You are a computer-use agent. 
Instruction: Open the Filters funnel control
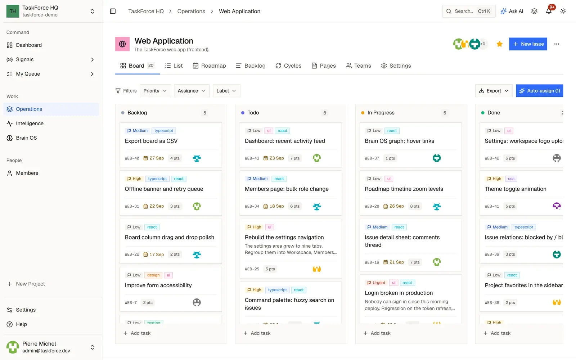(126, 91)
